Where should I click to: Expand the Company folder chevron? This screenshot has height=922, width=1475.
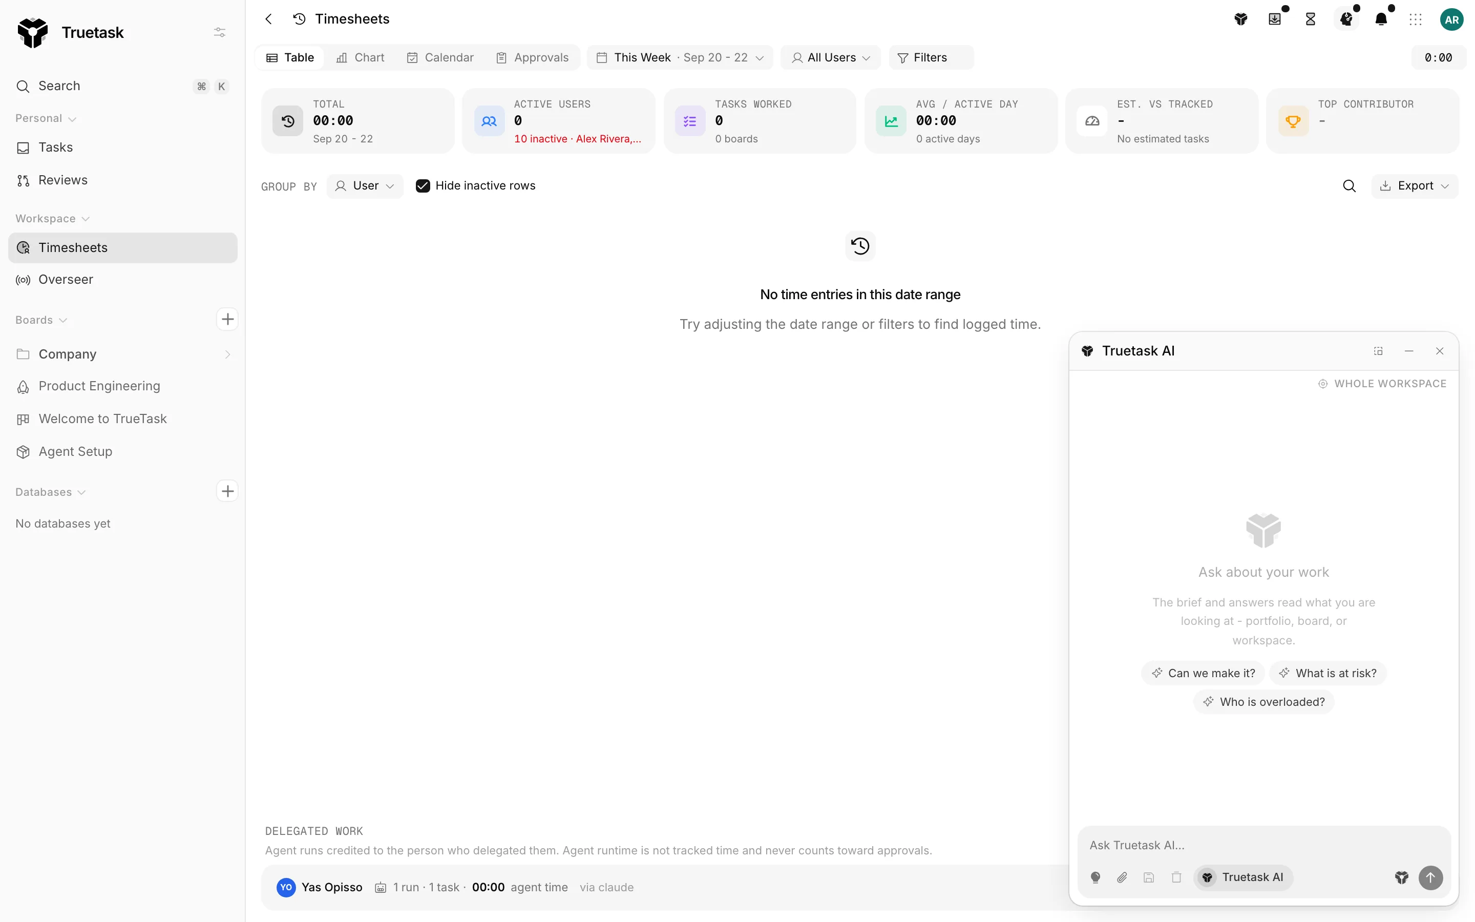pyautogui.click(x=227, y=354)
